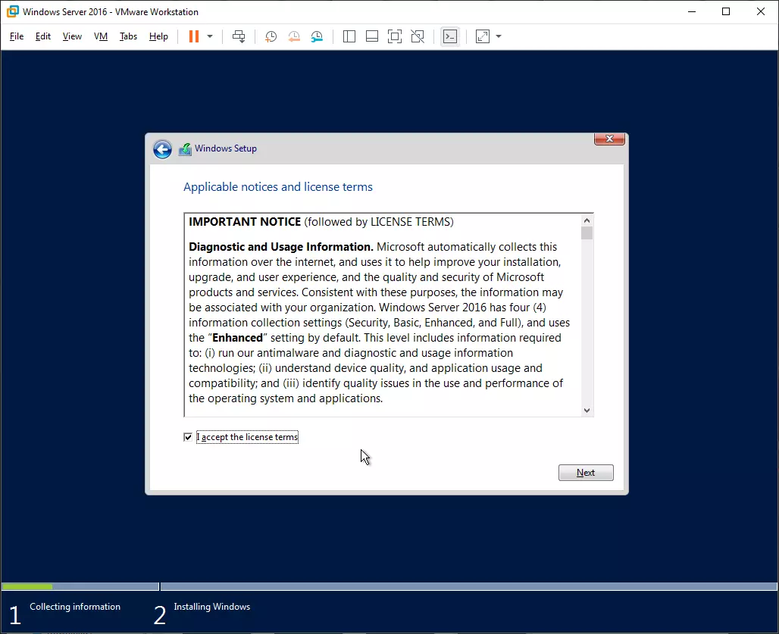Toggle the console view button
779x634 pixels.
pos(450,36)
